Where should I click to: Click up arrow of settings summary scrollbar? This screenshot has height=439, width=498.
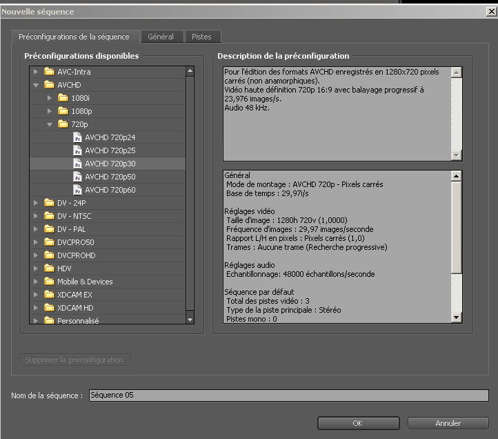pyautogui.click(x=457, y=176)
